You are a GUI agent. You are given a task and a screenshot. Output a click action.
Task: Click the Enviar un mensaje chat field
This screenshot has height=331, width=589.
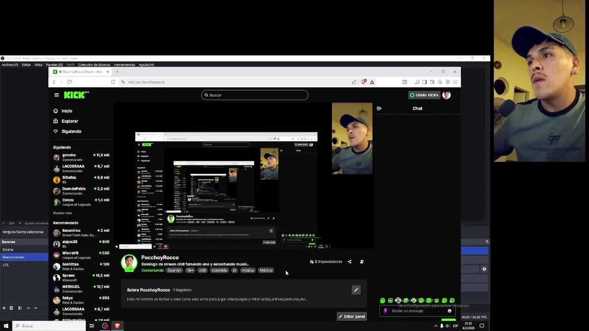[x=416, y=311]
